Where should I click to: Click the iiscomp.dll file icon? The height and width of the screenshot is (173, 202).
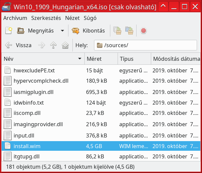click(x=8, y=113)
